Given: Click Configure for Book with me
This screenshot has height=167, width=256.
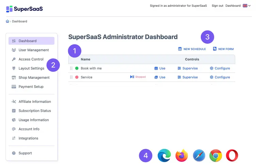Looking at the screenshot, I should tap(220, 68).
